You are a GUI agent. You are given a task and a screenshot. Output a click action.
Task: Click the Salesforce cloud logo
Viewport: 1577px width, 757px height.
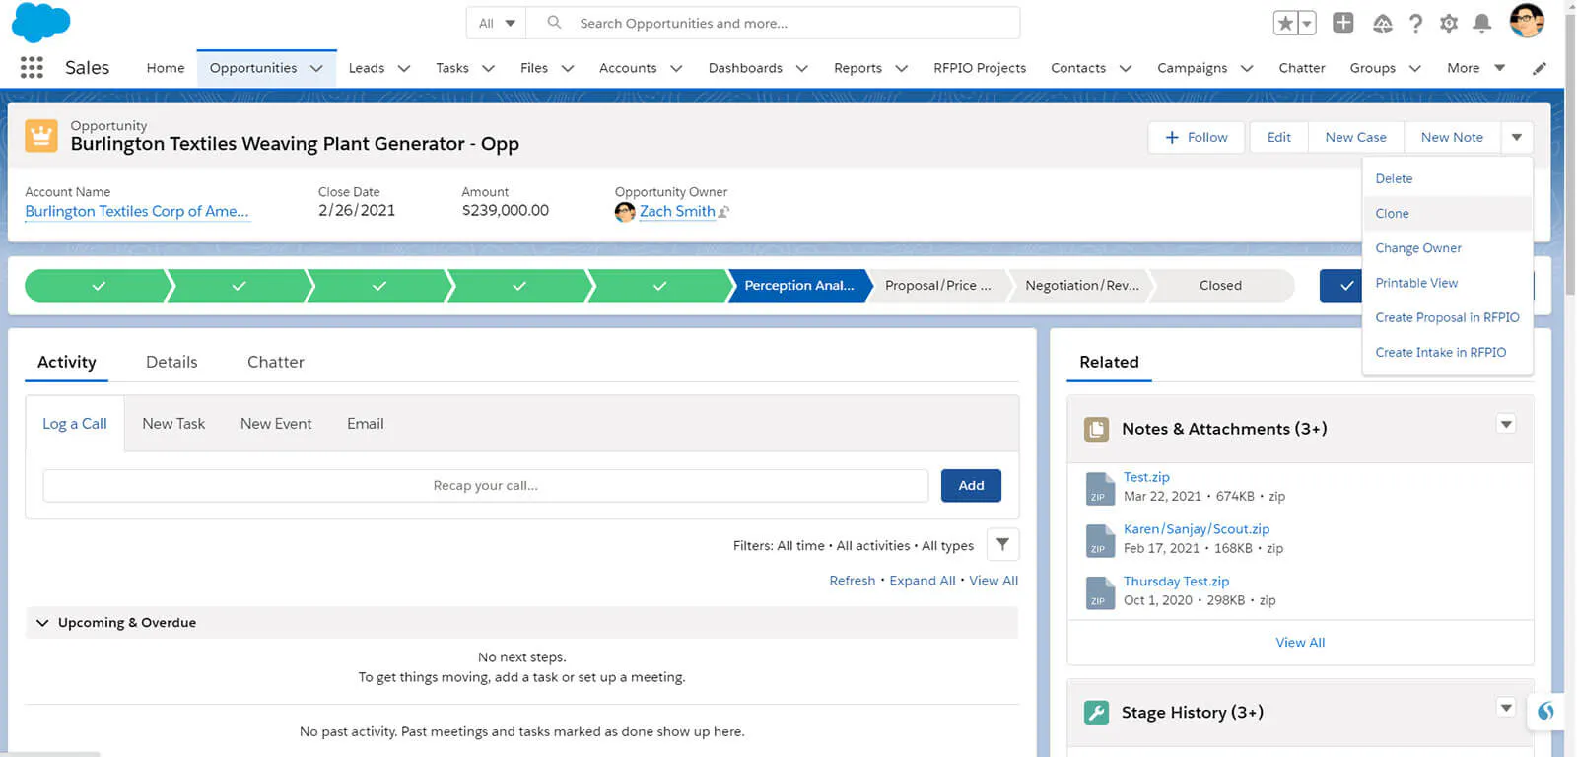pyautogui.click(x=40, y=23)
